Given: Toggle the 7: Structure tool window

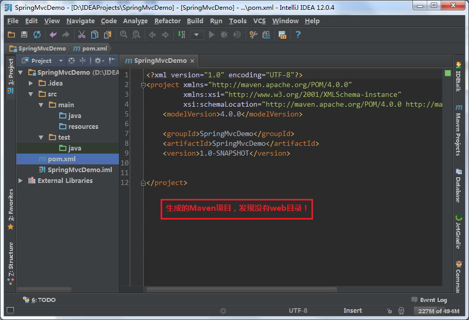Looking at the screenshot, I should pos(10,263).
